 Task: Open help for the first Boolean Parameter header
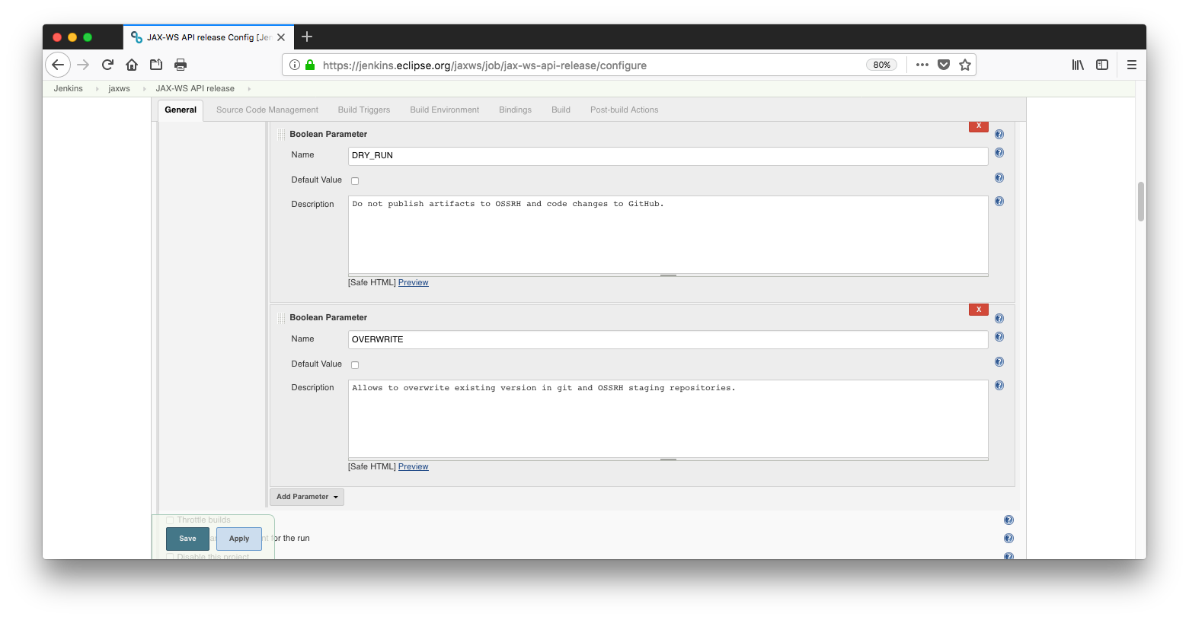point(999,135)
